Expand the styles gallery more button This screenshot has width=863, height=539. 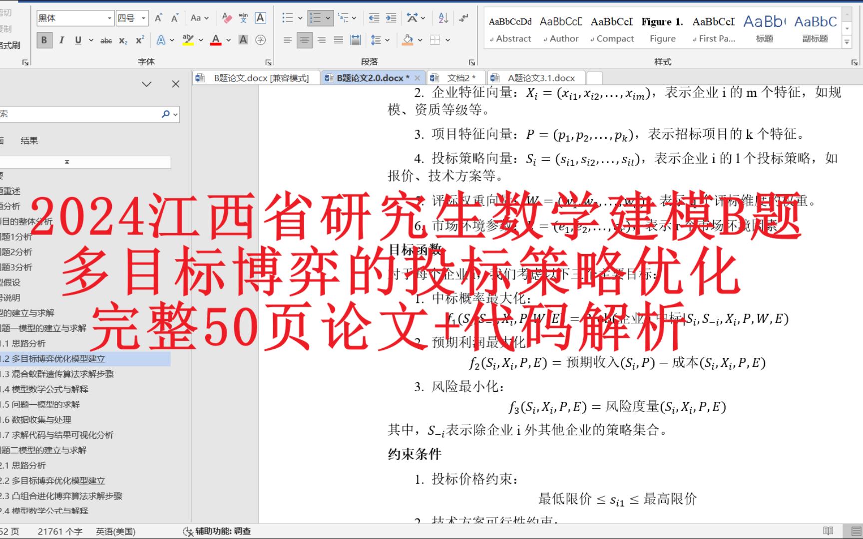(847, 42)
